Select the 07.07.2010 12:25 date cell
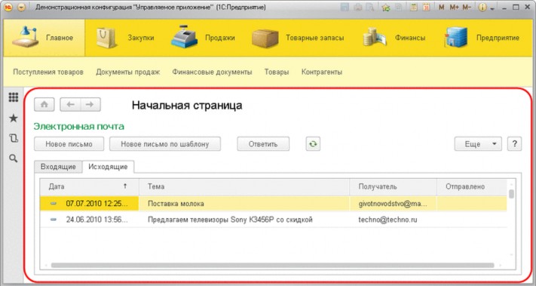 tap(90, 204)
